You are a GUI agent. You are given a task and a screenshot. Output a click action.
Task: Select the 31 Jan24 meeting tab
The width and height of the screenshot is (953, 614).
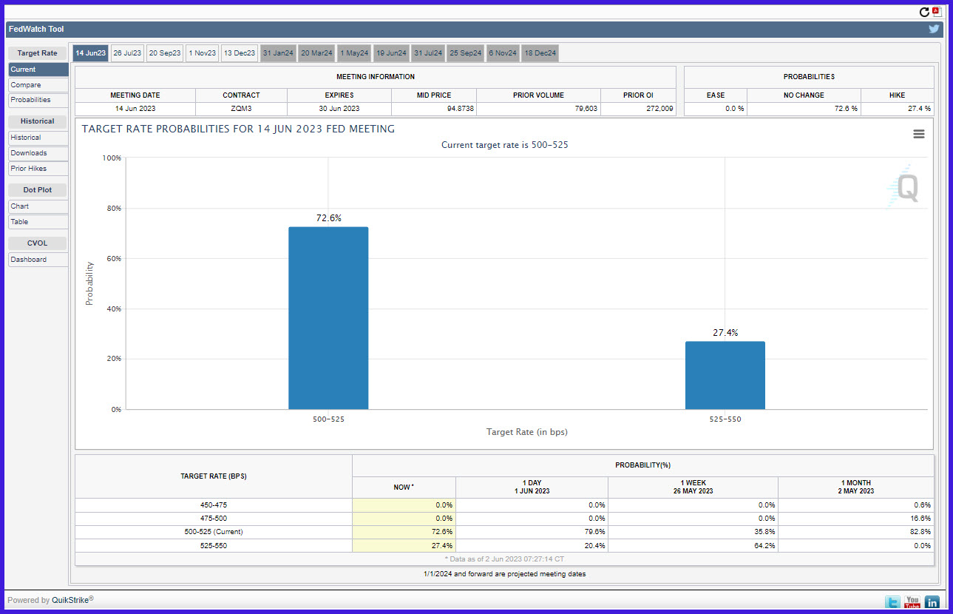click(278, 53)
